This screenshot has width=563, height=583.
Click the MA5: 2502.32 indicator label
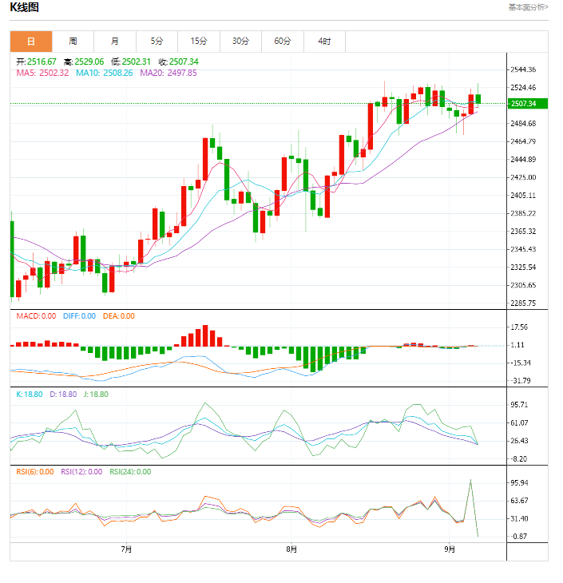[x=42, y=73]
